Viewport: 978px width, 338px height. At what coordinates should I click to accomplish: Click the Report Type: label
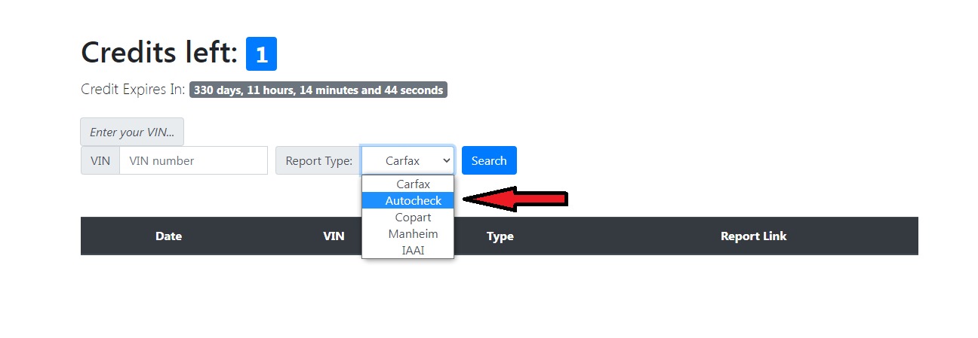coord(318,160)
